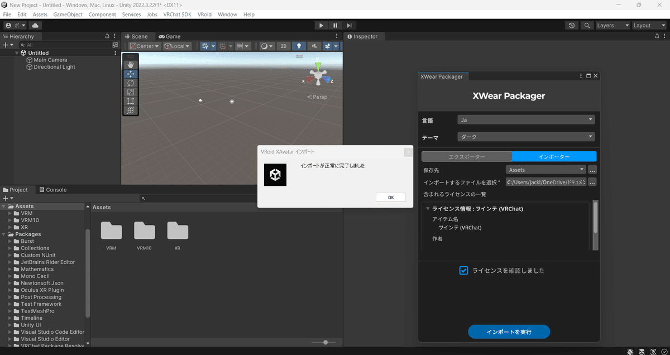Toggle 2D view mode in Scene
Viewport: 670px width, 355px height.
pos(284,46)
